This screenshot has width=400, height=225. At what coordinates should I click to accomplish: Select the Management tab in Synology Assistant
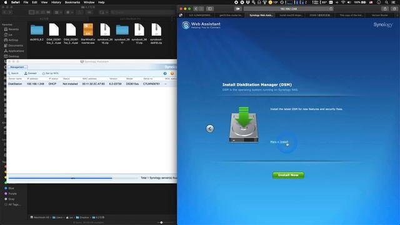click(17, 67)
